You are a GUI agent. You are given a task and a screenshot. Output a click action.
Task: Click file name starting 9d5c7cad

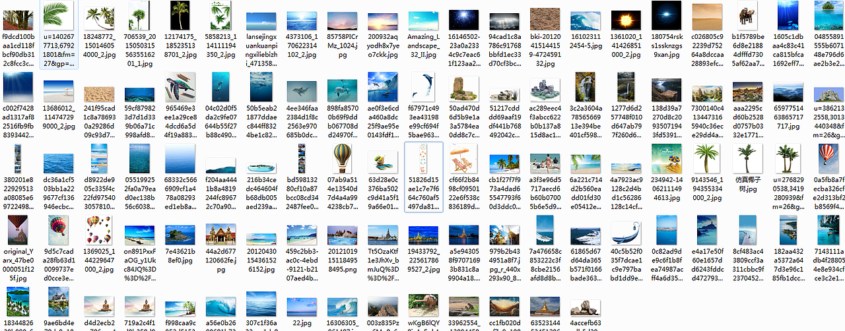point(59,265)
